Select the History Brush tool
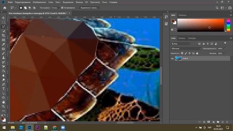This screenshot has height=131, width=233. tap(3, 62)
